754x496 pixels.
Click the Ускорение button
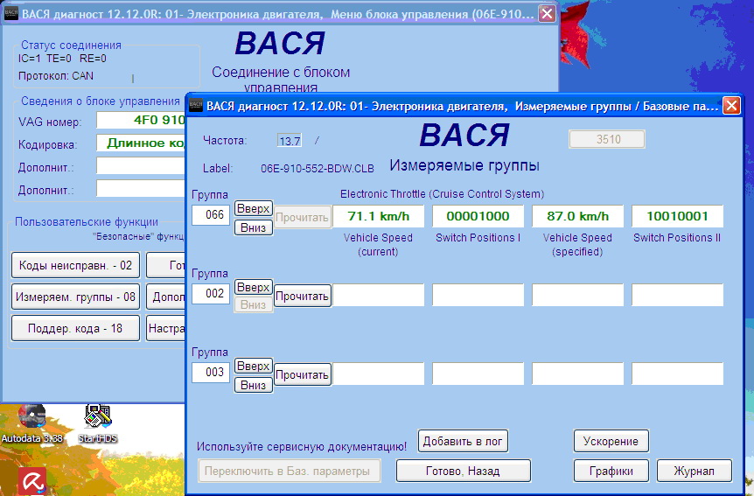[611, 441]
